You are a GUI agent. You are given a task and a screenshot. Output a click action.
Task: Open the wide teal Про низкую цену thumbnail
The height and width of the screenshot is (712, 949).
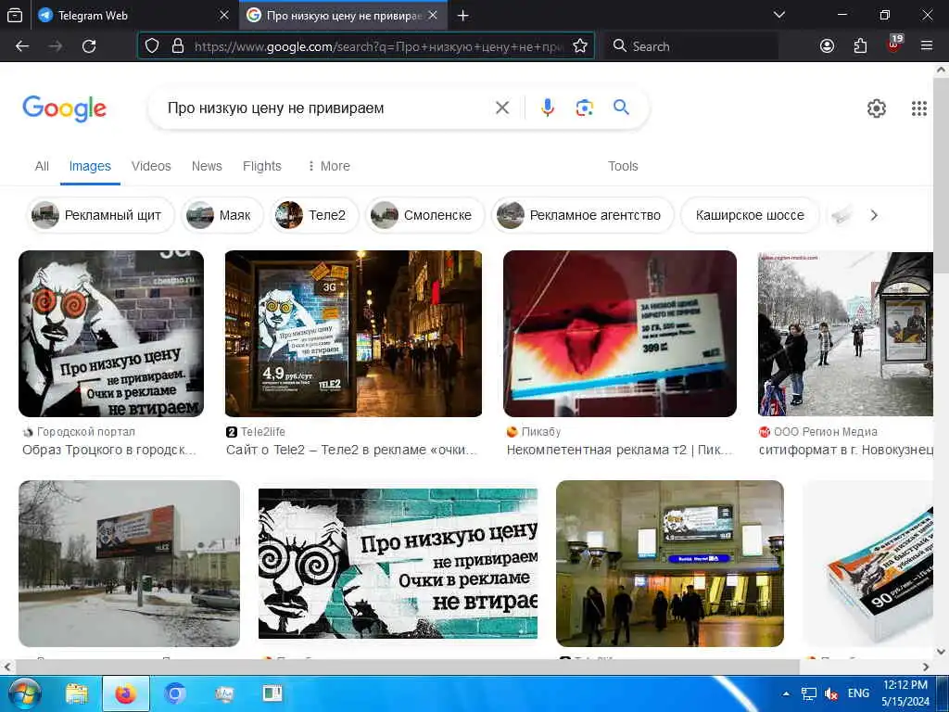[398, 564]
